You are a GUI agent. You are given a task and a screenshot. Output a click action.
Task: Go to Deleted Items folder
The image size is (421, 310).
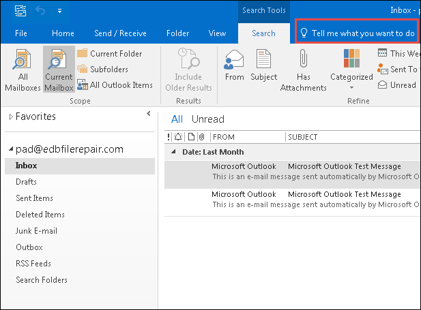click(x=40, y=215)
